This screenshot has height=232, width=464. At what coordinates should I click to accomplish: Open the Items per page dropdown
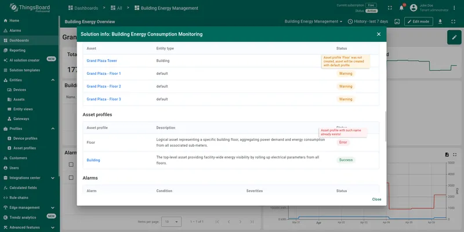[171, 222]
